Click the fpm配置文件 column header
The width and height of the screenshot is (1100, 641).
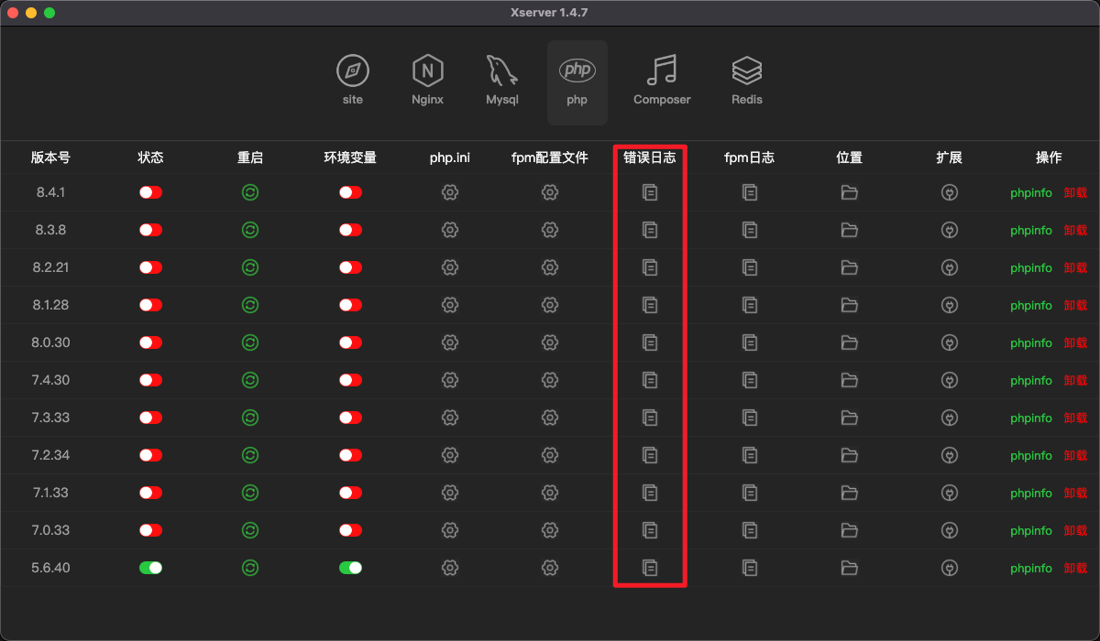point(550,158)
